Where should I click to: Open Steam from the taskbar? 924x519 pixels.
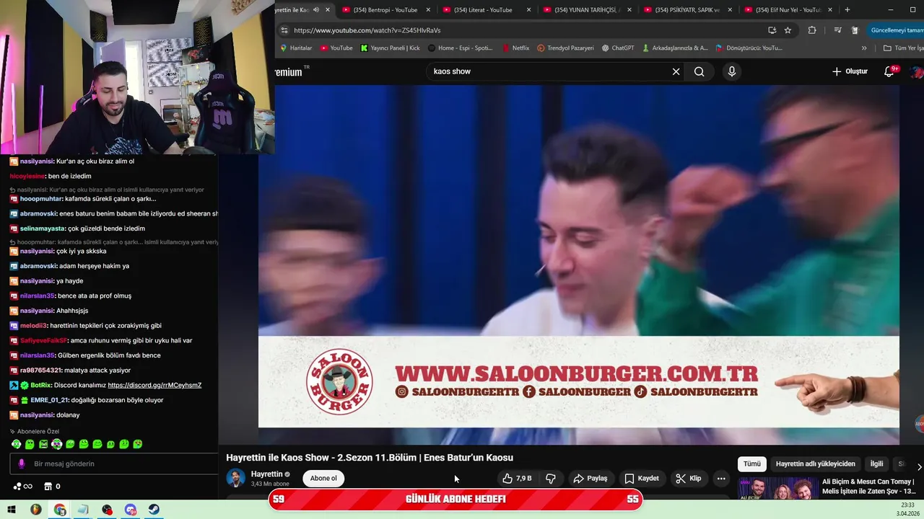pyautogui.click(x=154, y=510)
